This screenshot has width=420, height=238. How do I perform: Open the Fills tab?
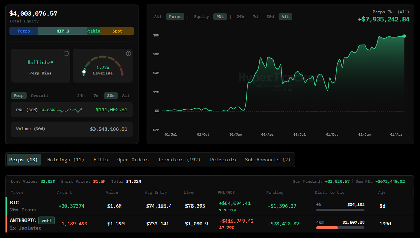point(101,160)
